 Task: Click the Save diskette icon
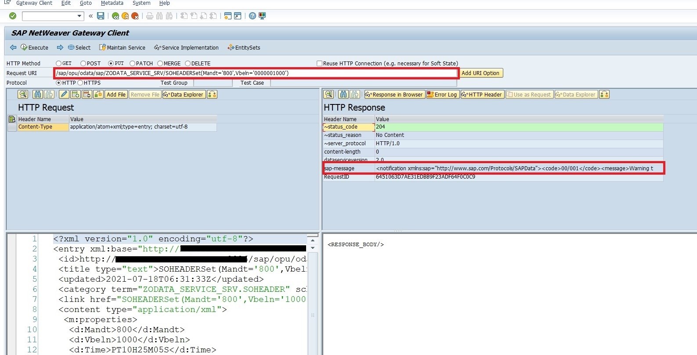(101, 16)
